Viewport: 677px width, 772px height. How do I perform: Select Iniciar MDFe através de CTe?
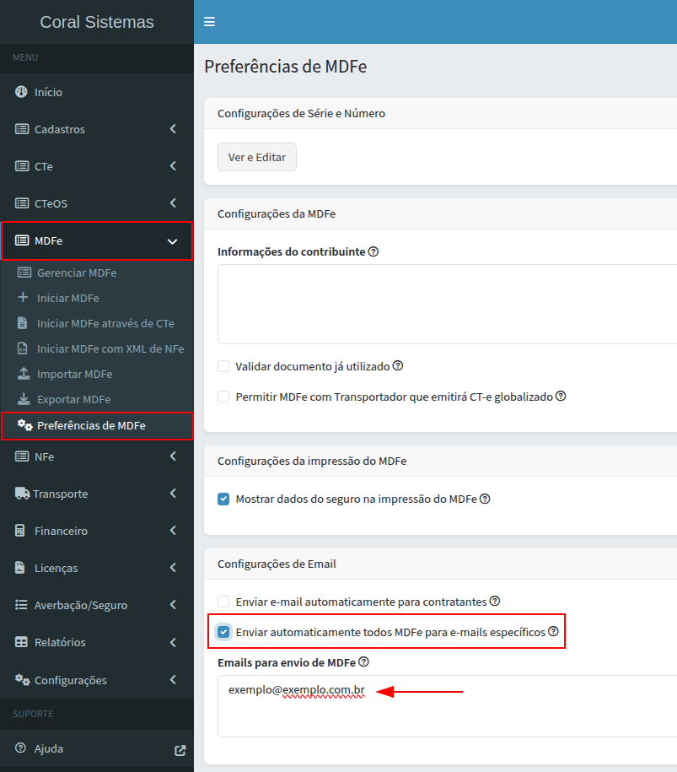[105, 323]
